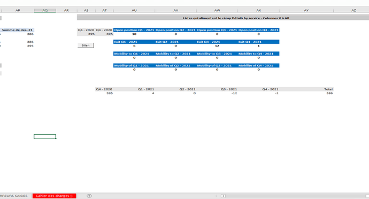Select column header AS
The width and height of the screenshot is (369, 199).
(86, 10)
